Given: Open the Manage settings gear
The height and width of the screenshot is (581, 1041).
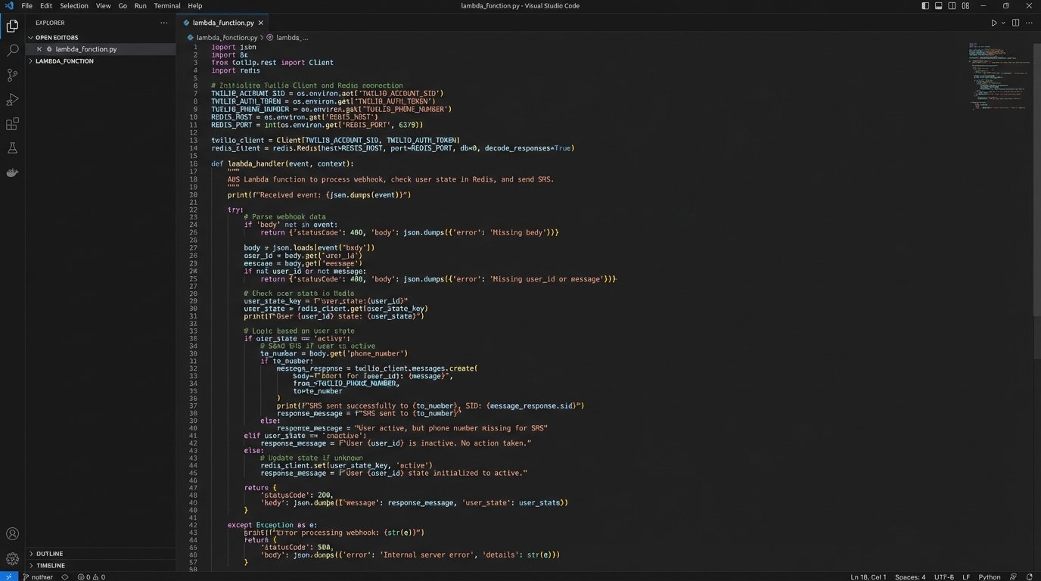Looking at the screenshot, I should coord(12,558).
